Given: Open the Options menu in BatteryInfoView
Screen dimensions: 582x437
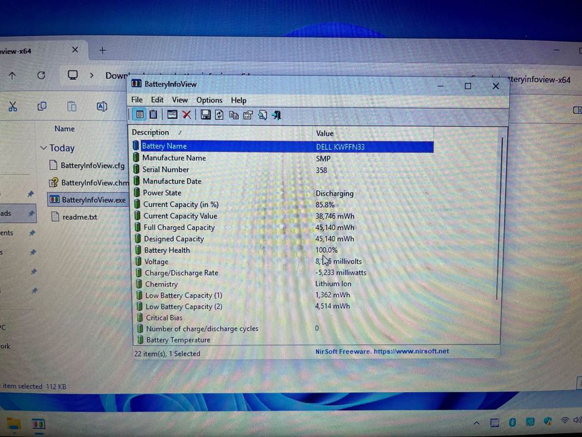Looking at the screenshot, I should click(210, 101).
